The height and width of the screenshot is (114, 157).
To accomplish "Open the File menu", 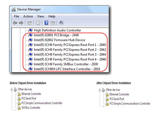I will click(x=16, y=16).
